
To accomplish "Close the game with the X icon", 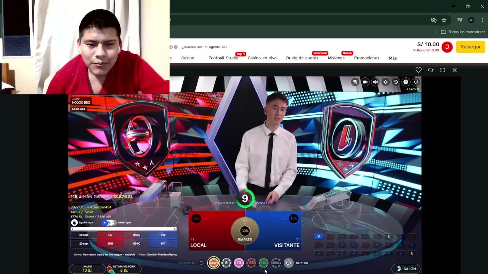I will (x=454, y=70).
